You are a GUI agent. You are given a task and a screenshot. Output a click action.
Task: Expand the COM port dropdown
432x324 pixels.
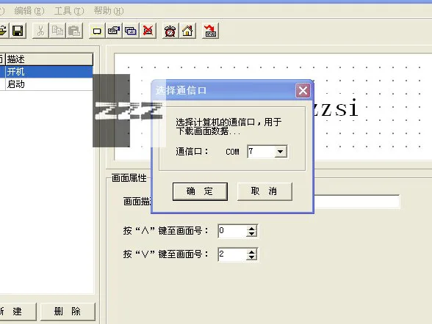point(280,152)
